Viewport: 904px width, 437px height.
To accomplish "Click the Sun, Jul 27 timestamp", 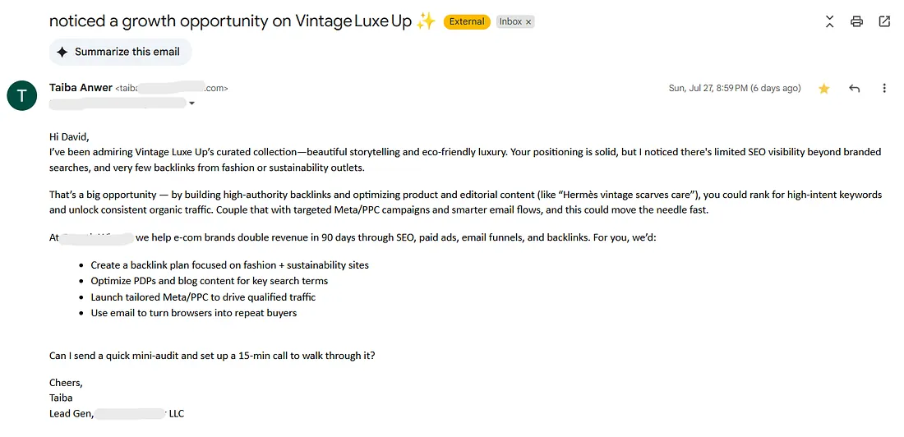I will (734, 89).
